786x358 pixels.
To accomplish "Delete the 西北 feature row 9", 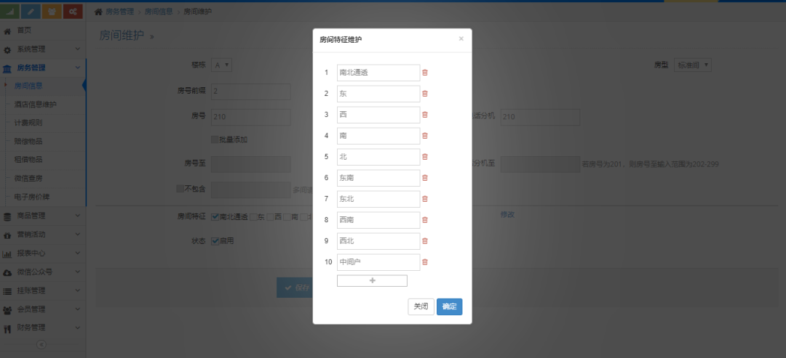I will [x=425, y=241].
